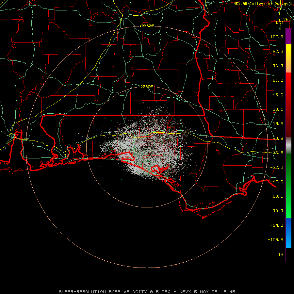The image size is (294, 294).
Task: Select the -63.1 legend value
Action: (x=277, y=196)
